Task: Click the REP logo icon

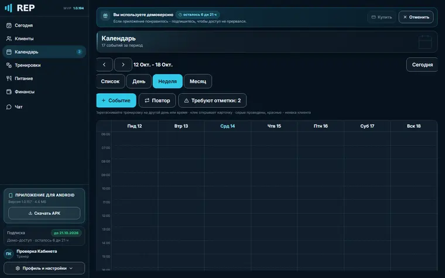Action: point(9,8)
